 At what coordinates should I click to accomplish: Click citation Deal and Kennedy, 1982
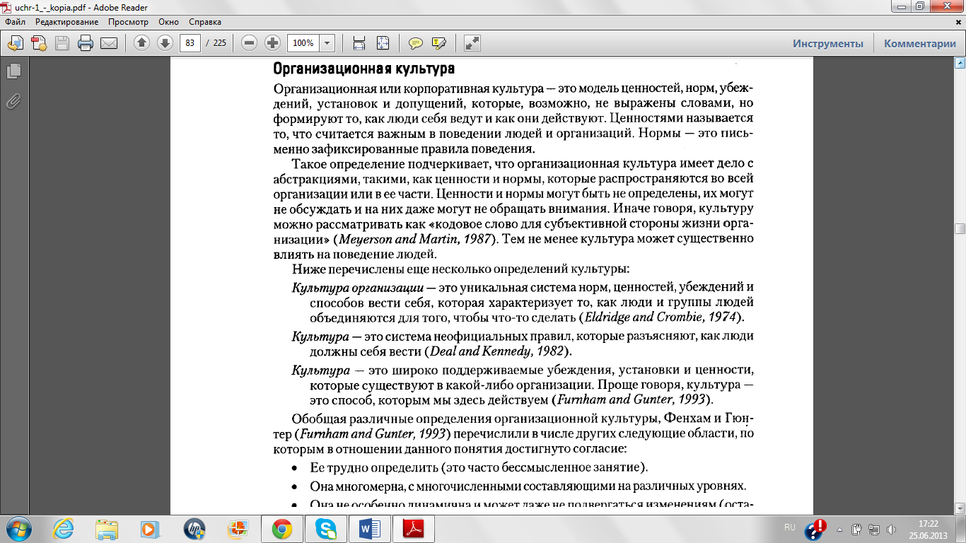[498, 351]
